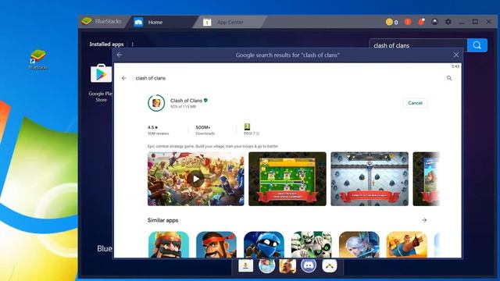Image resolution: width=500 pixels, height=281 pixels.
Task: Open the snowy base screenshot thumbnail
Action: (x=370, y=179)
